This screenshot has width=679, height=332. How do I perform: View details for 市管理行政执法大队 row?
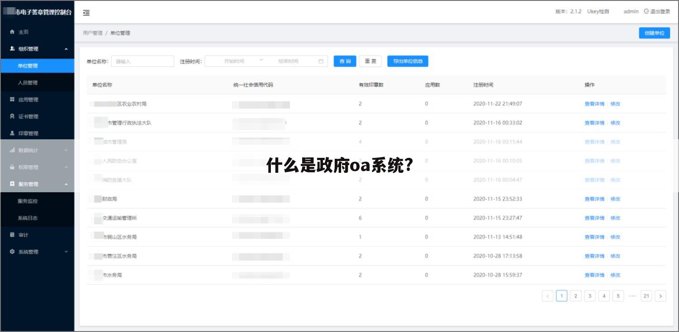(x=594, y=123)
